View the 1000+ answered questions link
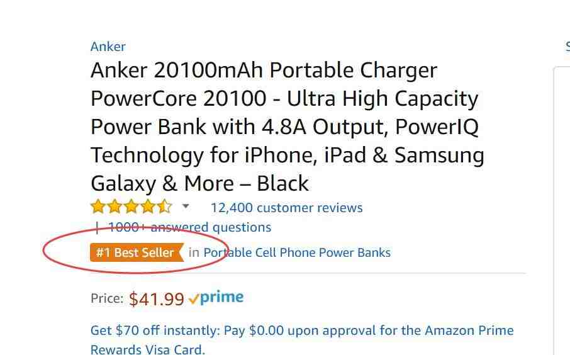This screenshot has height=355, width=570. [189, 227]
